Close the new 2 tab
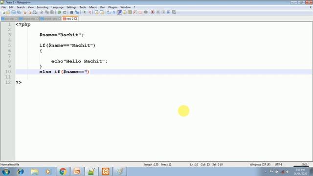This screenshot has height=176, width=313. coord(76,19)
